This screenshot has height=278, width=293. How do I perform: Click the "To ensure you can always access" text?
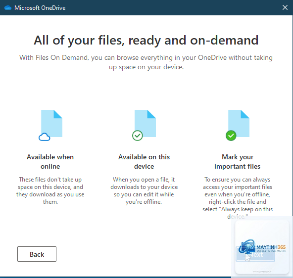coord(238,198)
